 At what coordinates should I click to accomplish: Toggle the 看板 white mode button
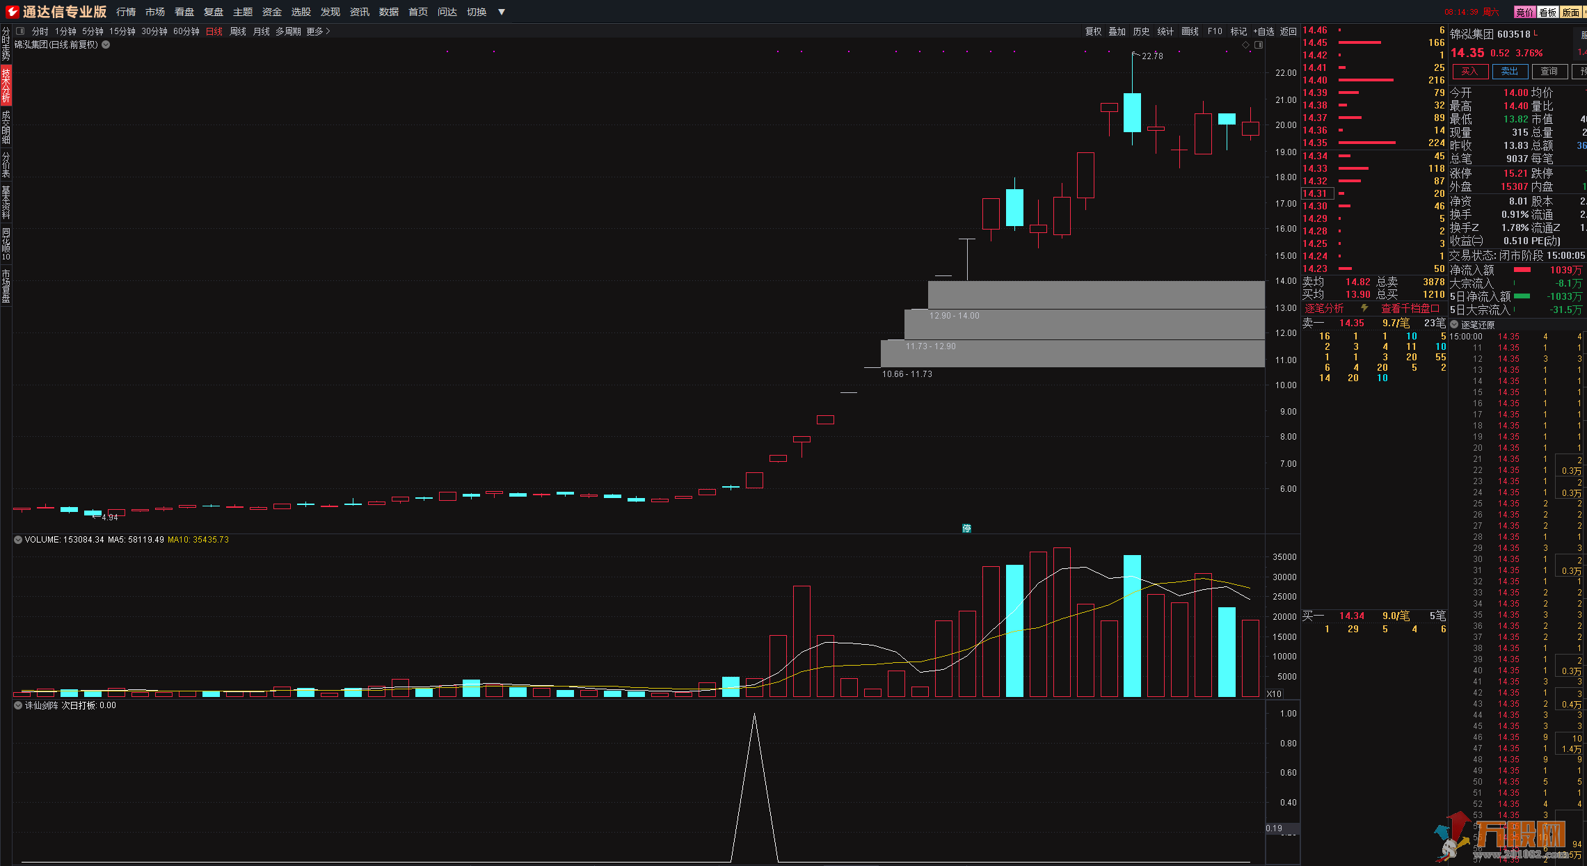[x=1547, y=12]
